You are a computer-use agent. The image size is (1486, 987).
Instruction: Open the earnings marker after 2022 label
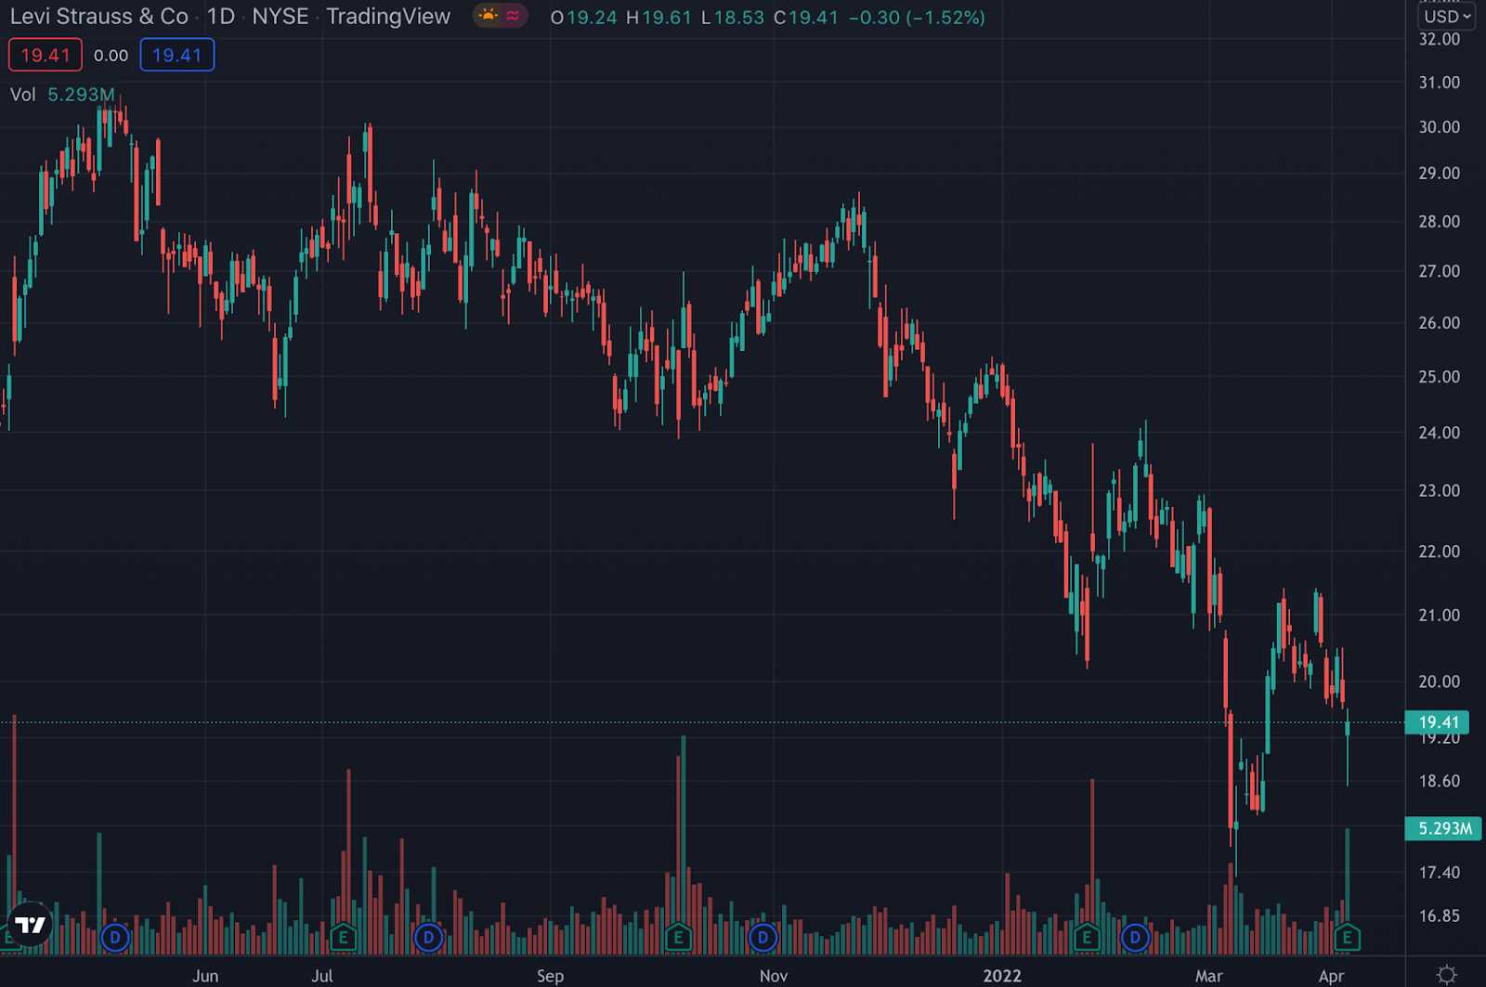tap(1087, 938)
